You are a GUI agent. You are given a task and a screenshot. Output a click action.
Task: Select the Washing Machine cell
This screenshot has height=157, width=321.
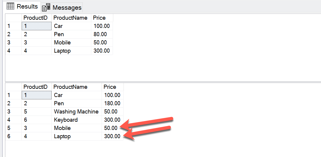coord(76,112)
